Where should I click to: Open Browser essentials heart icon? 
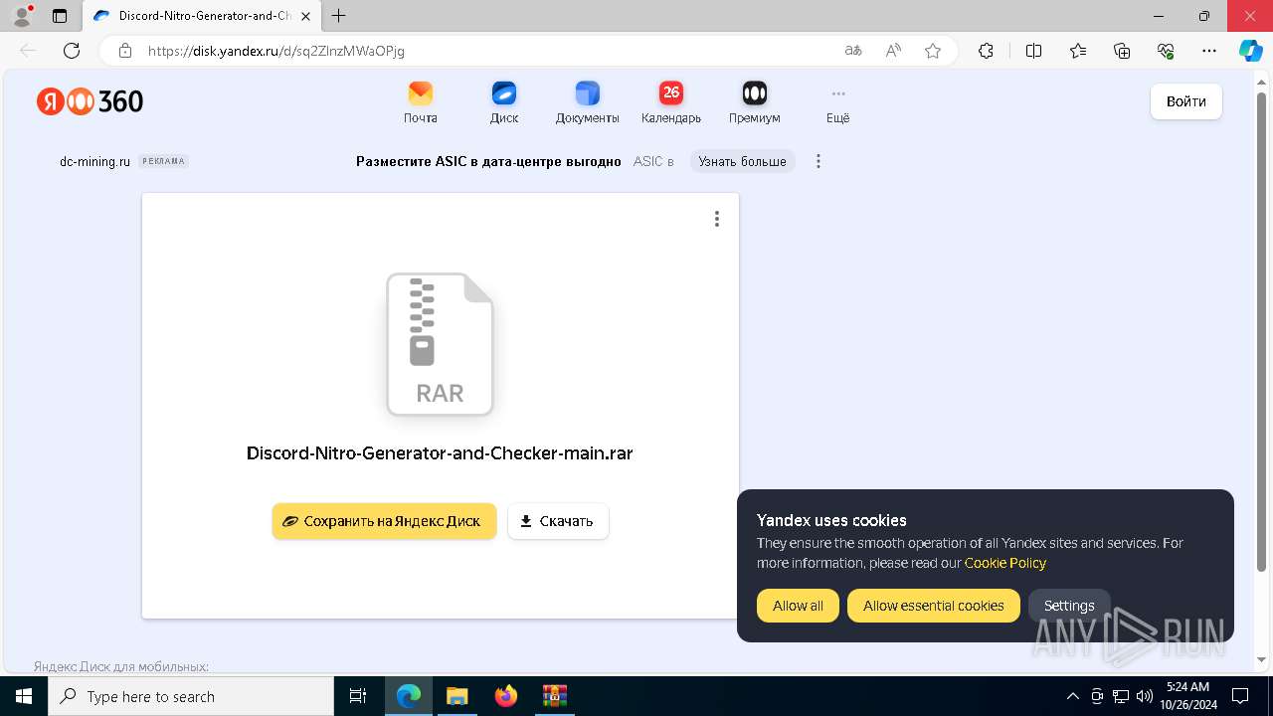(1166, 51)
